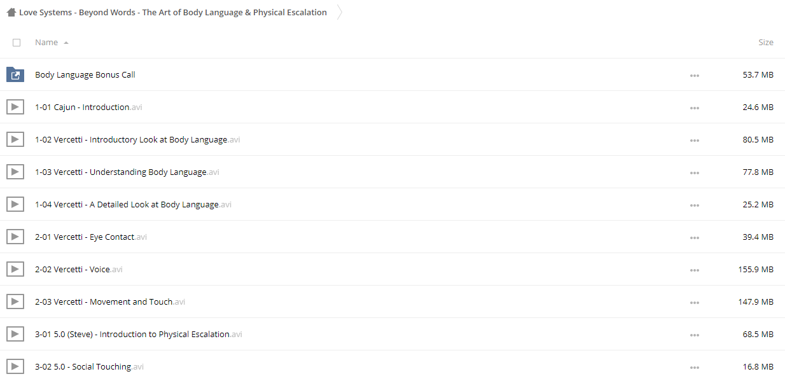Screen dimensions: 785x381
Task: Toggle the select-all checkbox in the header
Action: [17, 43]
